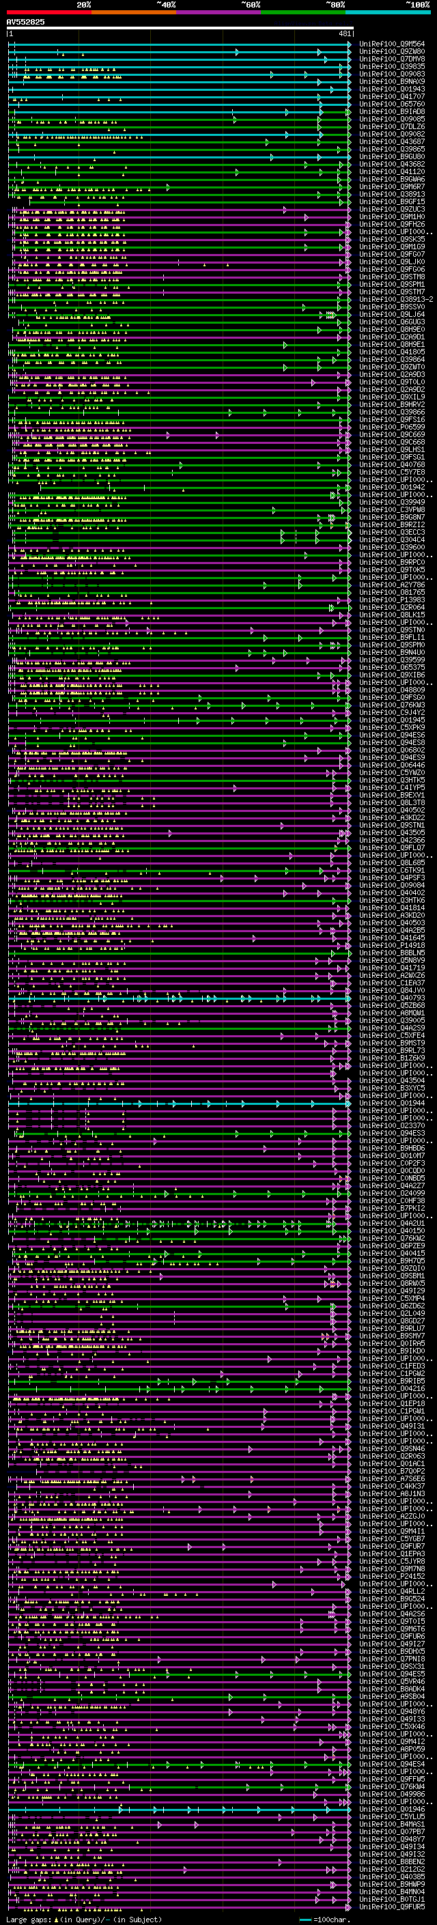The image size is (437, 1925).
Task: Click the orange ~40% identity scale segment
Action: click(x=134, y=12)
